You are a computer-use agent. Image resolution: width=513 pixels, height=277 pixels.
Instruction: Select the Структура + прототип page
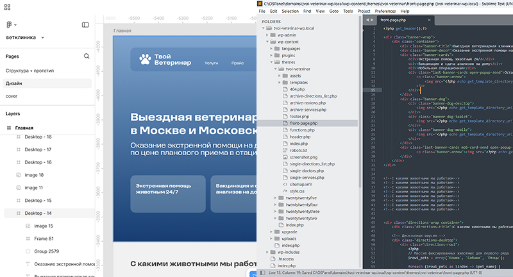tap(29, 71)
